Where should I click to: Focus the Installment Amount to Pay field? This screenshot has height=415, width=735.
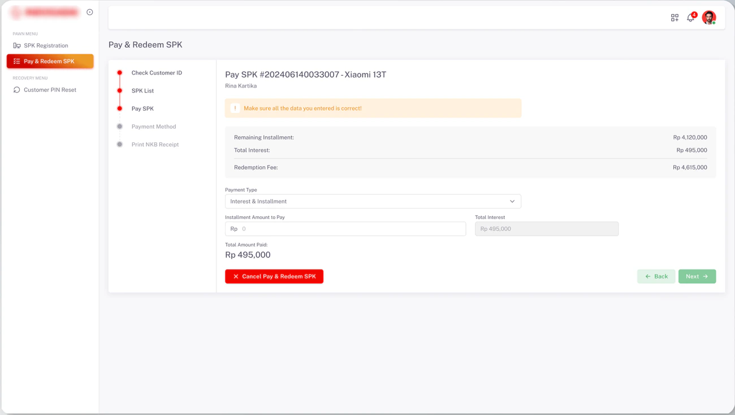[345, 229]
